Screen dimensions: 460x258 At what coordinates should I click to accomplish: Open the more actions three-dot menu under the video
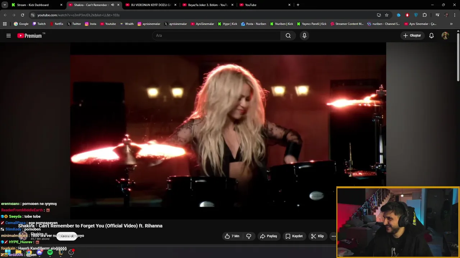click(333, 236)
